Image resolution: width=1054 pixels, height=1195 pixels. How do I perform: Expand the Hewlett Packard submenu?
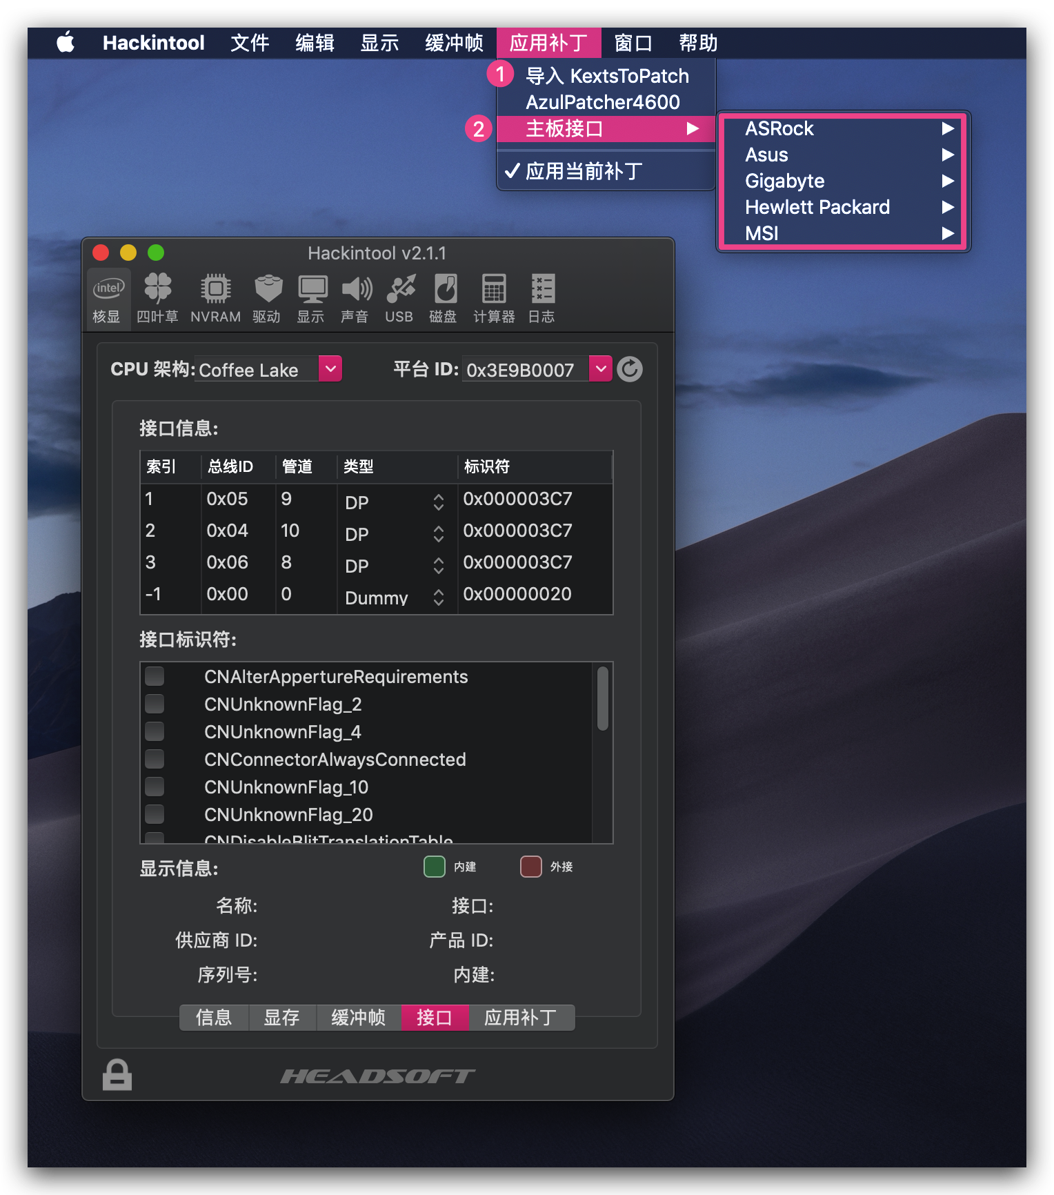(x=842, y=207)
